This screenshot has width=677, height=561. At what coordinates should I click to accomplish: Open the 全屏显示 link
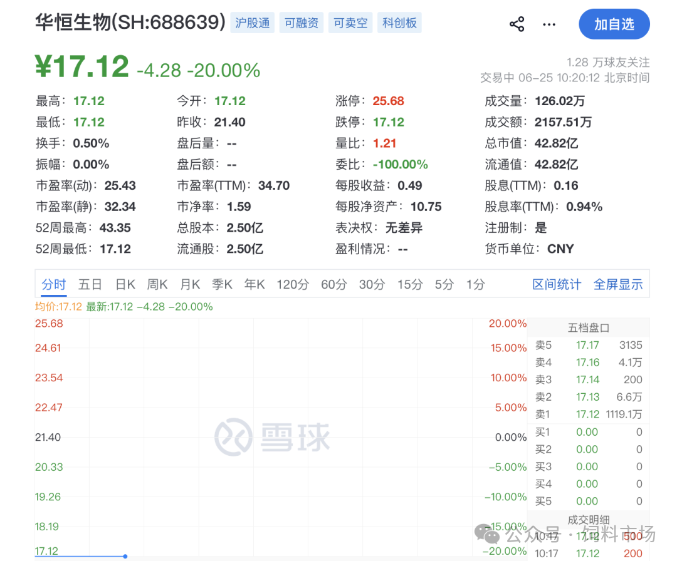618,285
